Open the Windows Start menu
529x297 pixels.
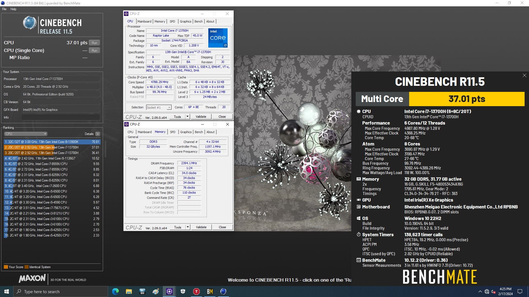7,291
